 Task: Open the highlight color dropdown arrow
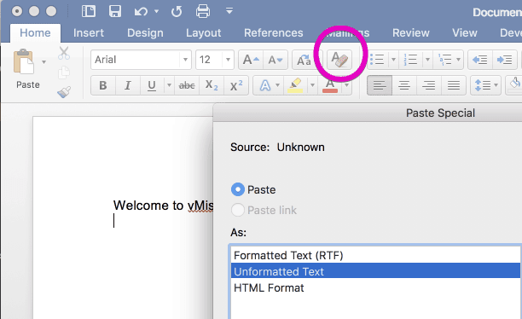click(312, 85)
